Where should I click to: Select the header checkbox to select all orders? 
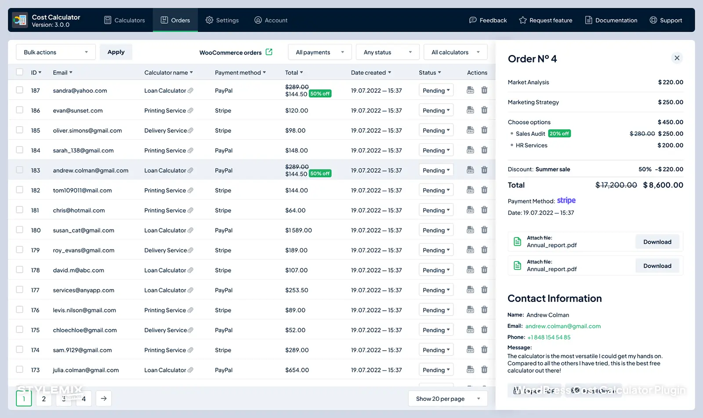[x=19, y=72]
